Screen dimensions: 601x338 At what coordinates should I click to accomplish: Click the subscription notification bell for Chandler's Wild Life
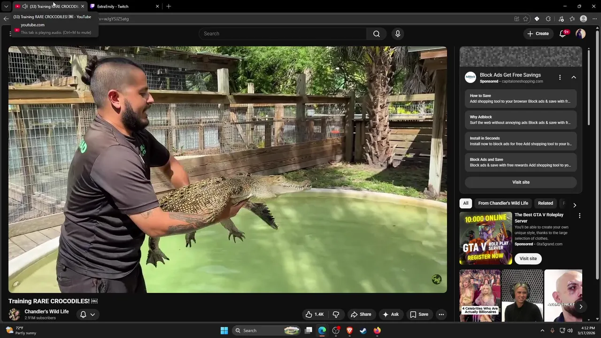coord(83,315)
